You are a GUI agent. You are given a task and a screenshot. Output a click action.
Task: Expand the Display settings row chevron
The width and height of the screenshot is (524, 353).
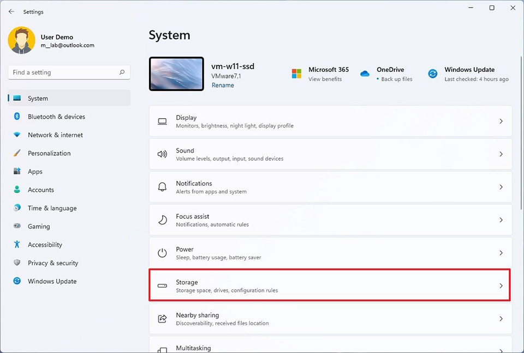pos(501,121)
